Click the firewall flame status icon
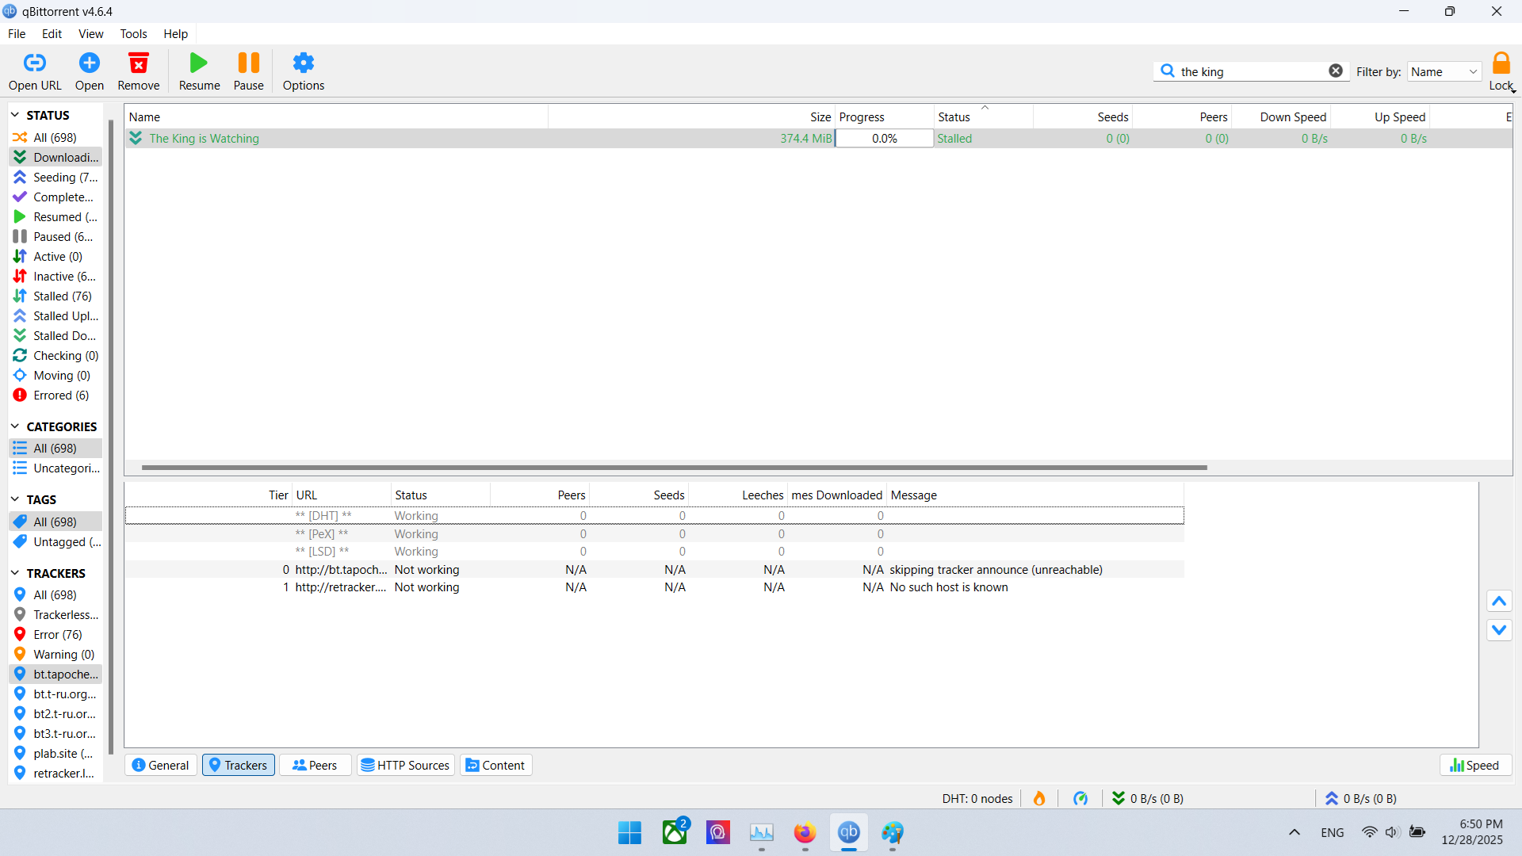The height and width of the screenshot is (856, 1522). (1039, 798)
